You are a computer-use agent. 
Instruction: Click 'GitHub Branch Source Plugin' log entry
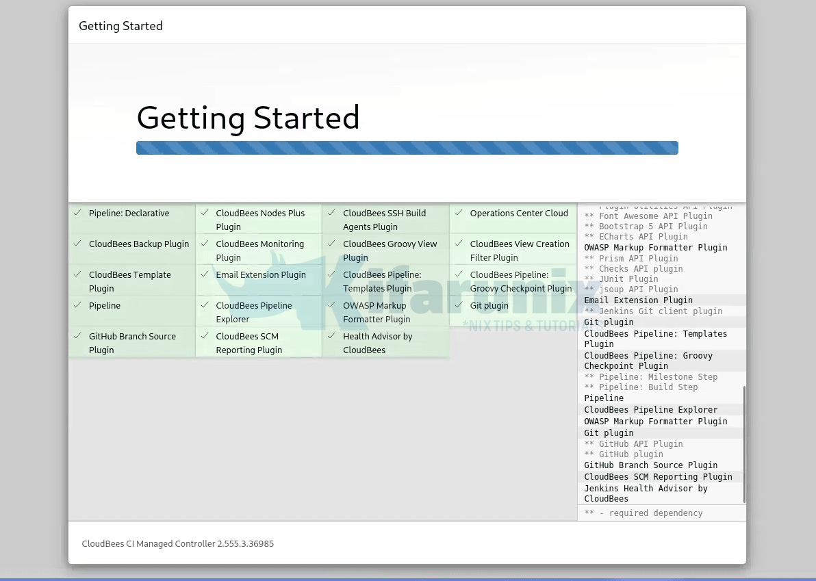[650, 465]
